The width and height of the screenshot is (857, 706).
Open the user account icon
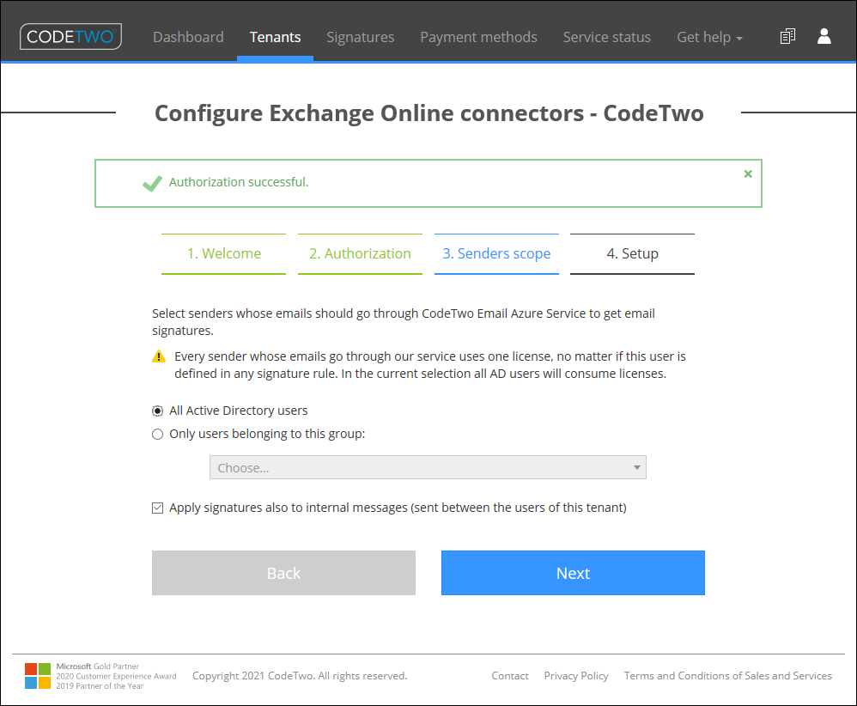[824, 36]
